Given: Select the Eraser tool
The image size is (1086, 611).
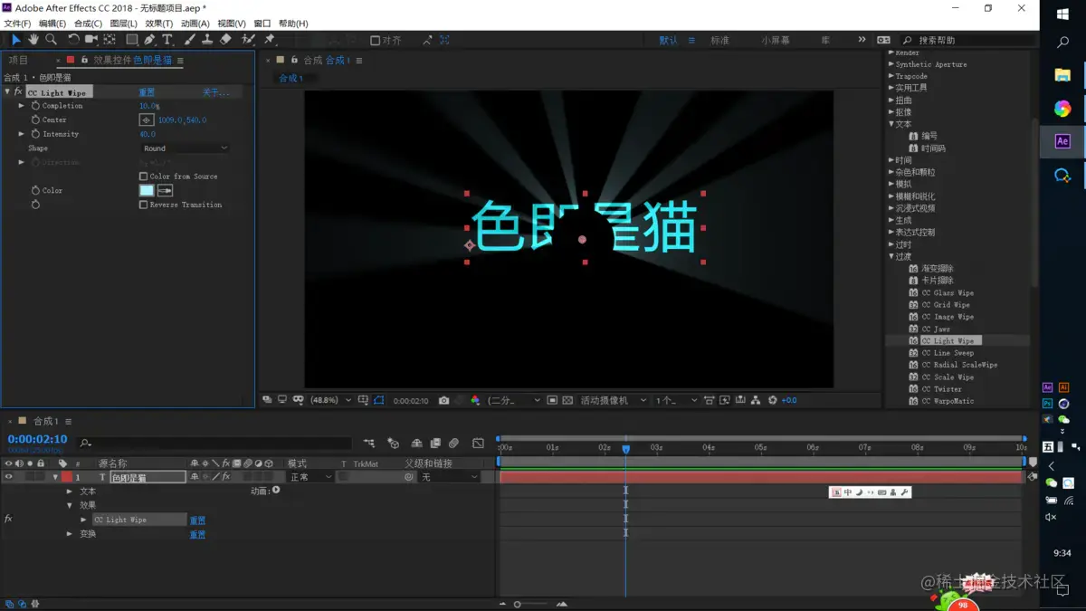Looking at the screenshot, I should 225,40.
